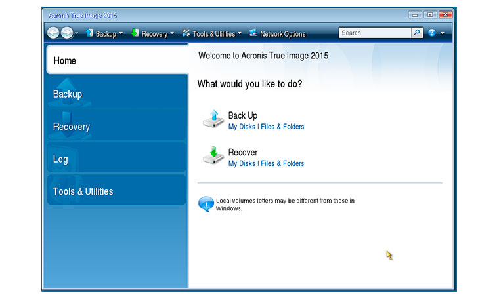Click the Backup toolbar icon
499x297 pixels.
(x=89, y=33)
